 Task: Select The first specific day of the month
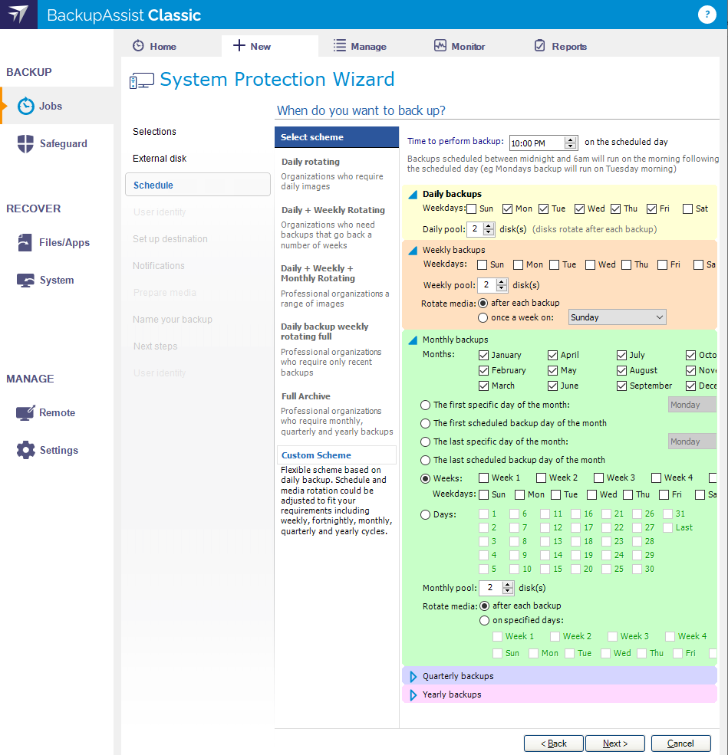pyautogui.click(x=425, y=405)
